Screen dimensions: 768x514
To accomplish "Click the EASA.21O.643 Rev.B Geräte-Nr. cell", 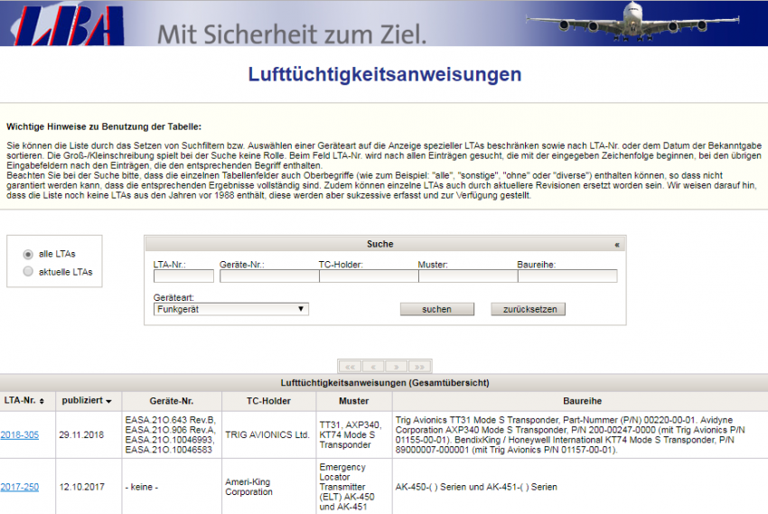I will (x=170, y=435).
